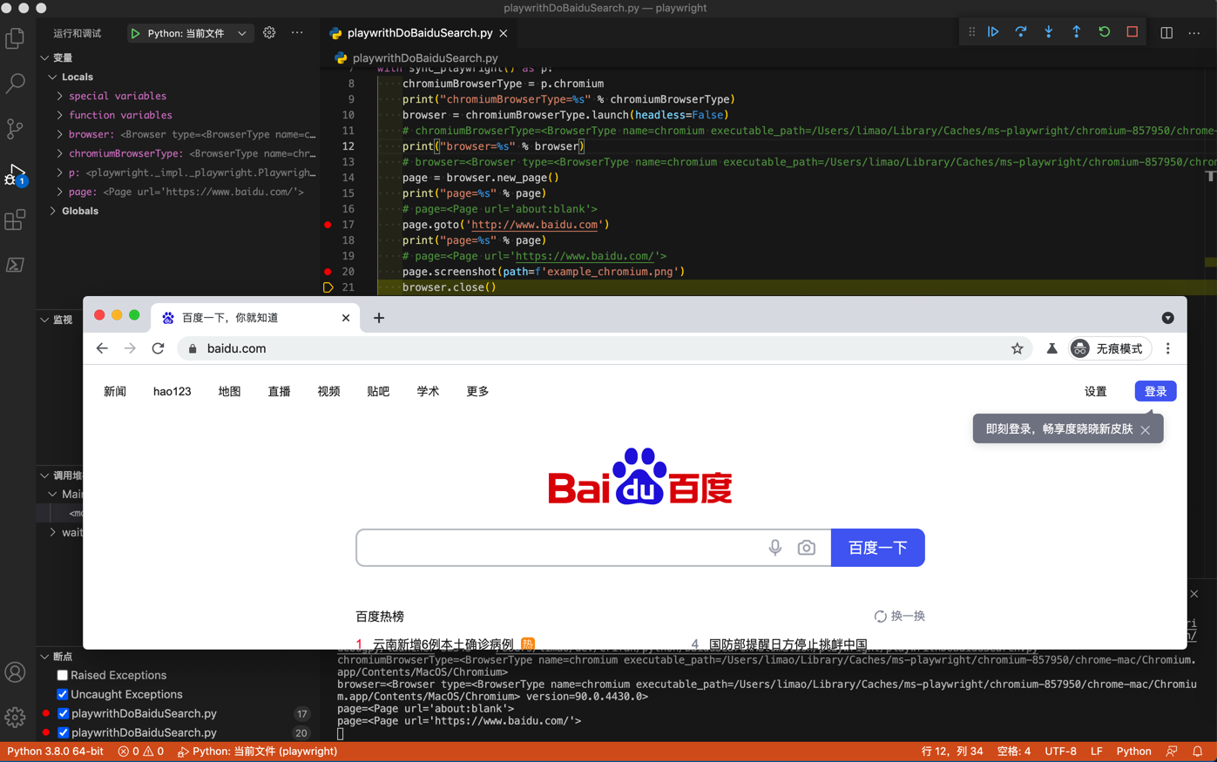The width and height of the screenshot is (1217, 762).
Task: Restart the debug session
Action: pyautogui.click(x=1105, y=32)
